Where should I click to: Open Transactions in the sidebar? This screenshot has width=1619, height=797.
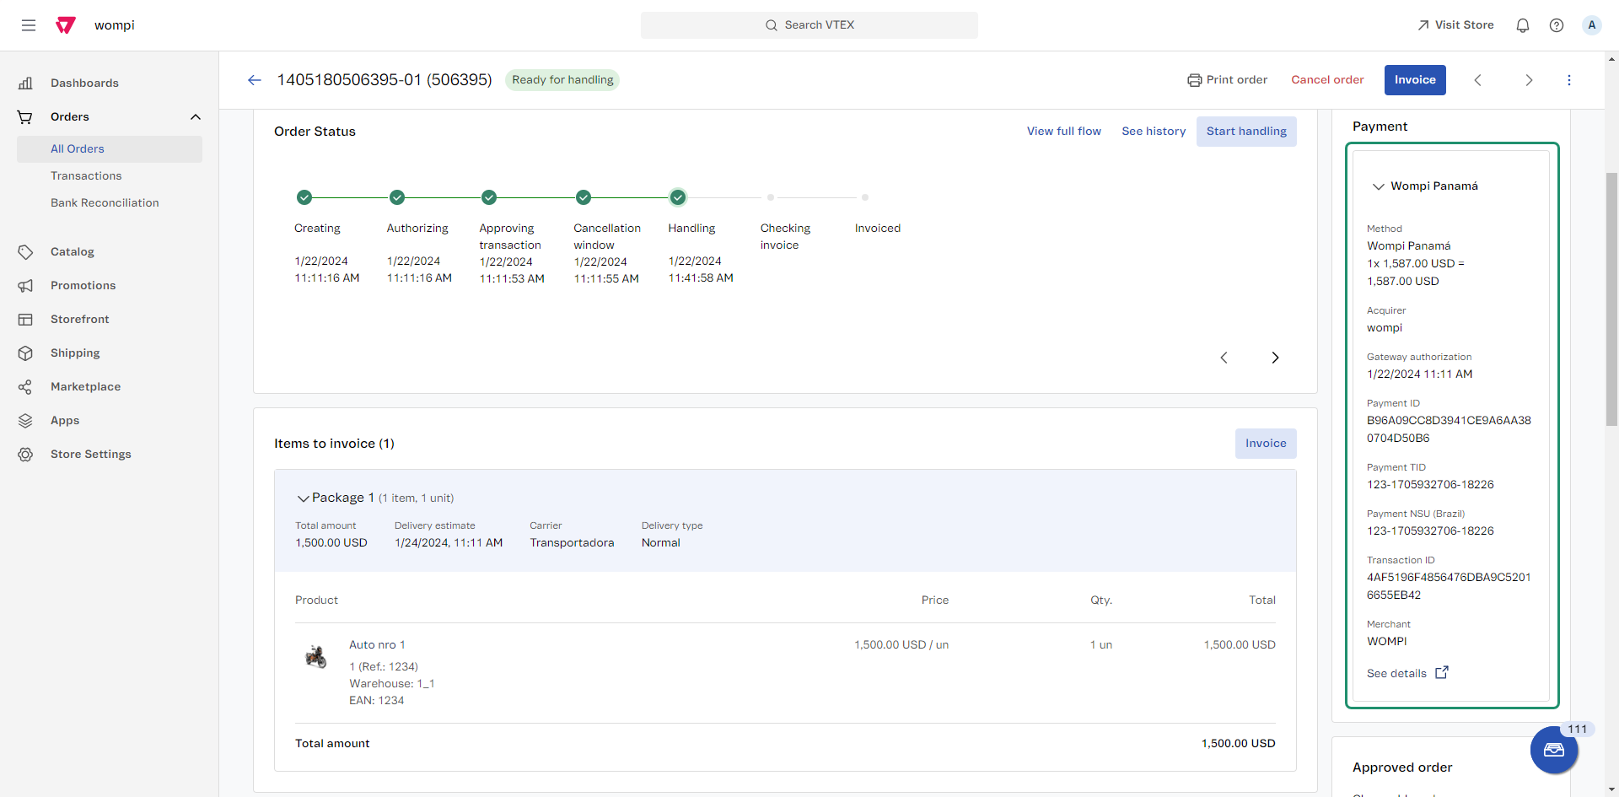point(86,175)
